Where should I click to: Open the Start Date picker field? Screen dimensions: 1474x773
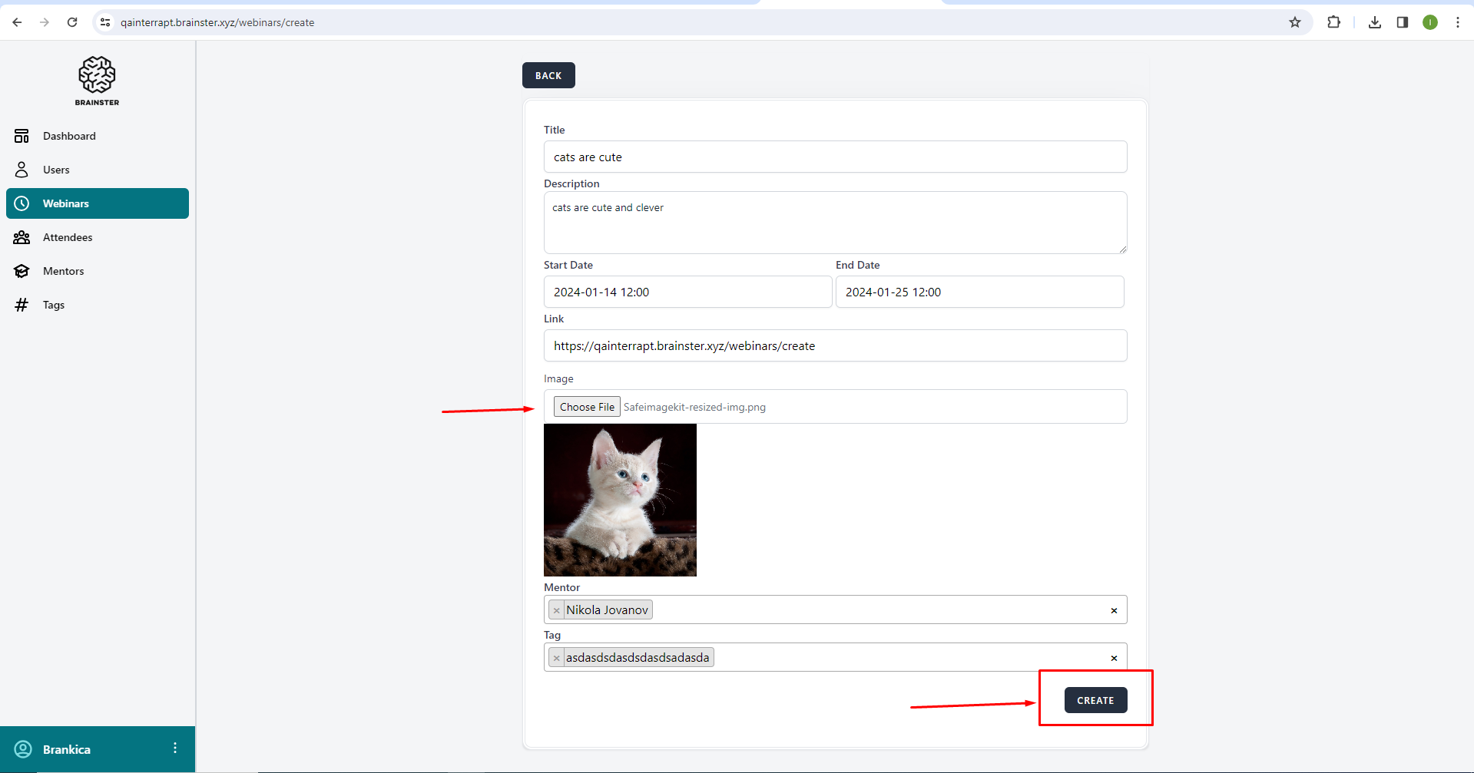tap(687, 292)
